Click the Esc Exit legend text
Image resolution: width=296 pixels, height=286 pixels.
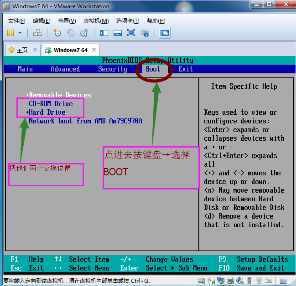pyautogui.click(x=27, y=268)
